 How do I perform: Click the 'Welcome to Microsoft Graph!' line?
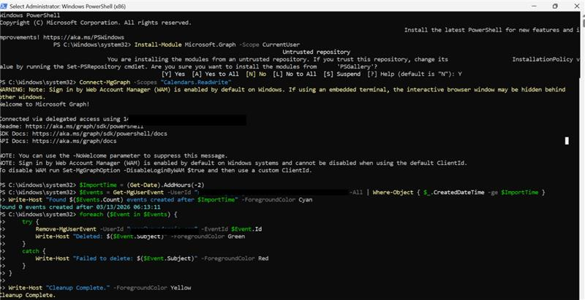(45, 104)
